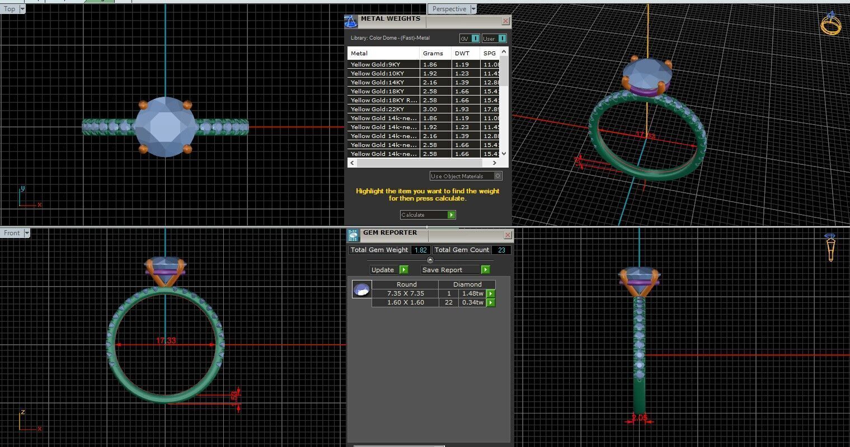Close the Gem Reporter panel
Image resolution: width=850 pixels, height=447 pixels.
click(x=508, y=235)
